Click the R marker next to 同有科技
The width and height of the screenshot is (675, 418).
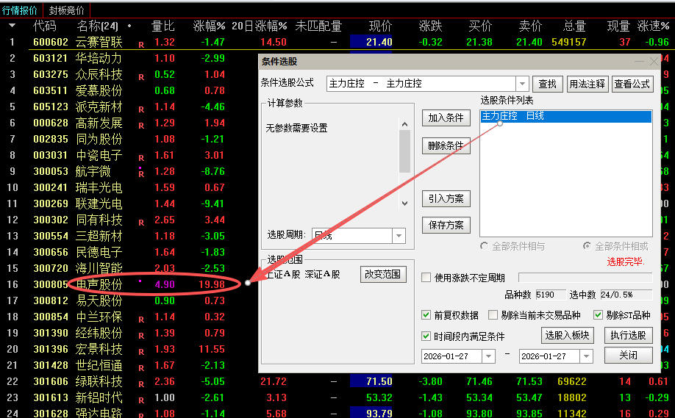click(141, 222)
